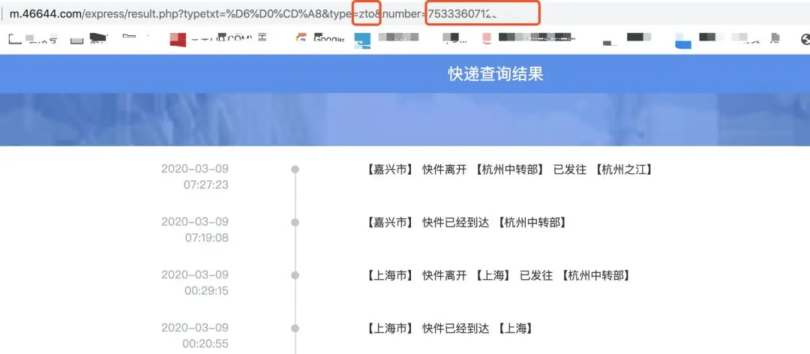Click the 00:20:55 timestamp
810x354 pixels.
[205, 343]
